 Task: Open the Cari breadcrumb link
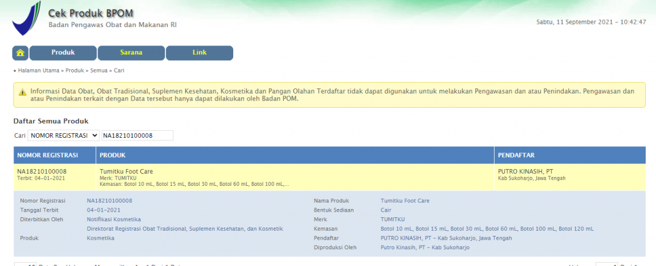[x=119, y=71]
